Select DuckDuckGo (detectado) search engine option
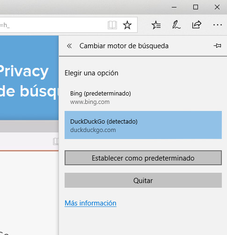Image resolution: width=227 pixels, height=235 pixels. tap(143, 125)
